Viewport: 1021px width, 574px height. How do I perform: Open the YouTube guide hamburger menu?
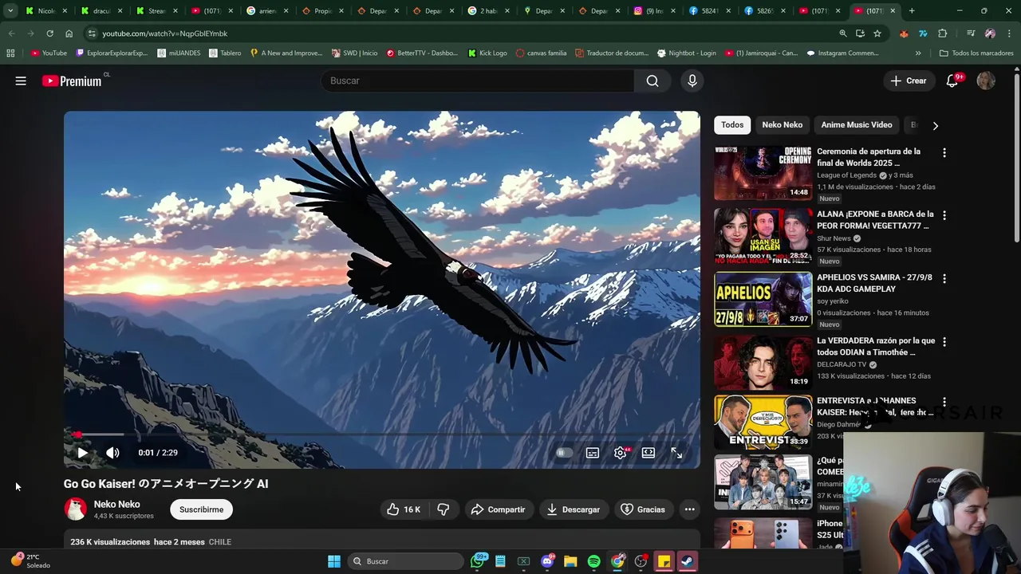(x=21, y=81)
